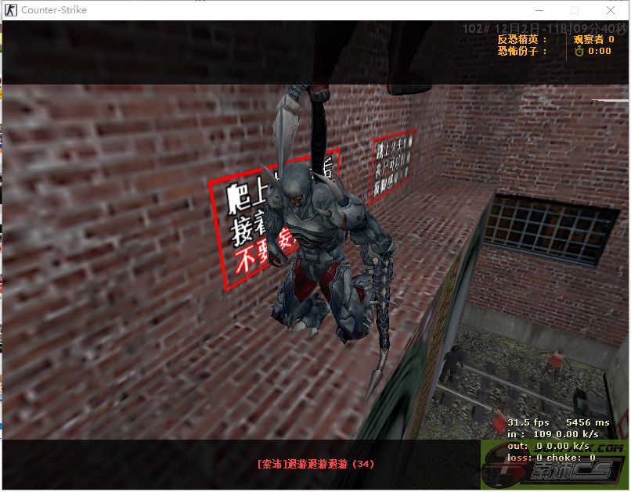Screen dimensions: 631x492
Task: Click the 5456 ms latency value
Action: click(587, 422)
